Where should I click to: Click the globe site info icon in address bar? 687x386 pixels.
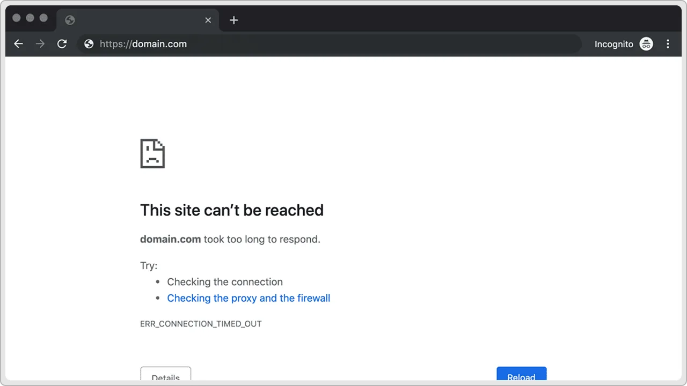click(x=89, y=44)
